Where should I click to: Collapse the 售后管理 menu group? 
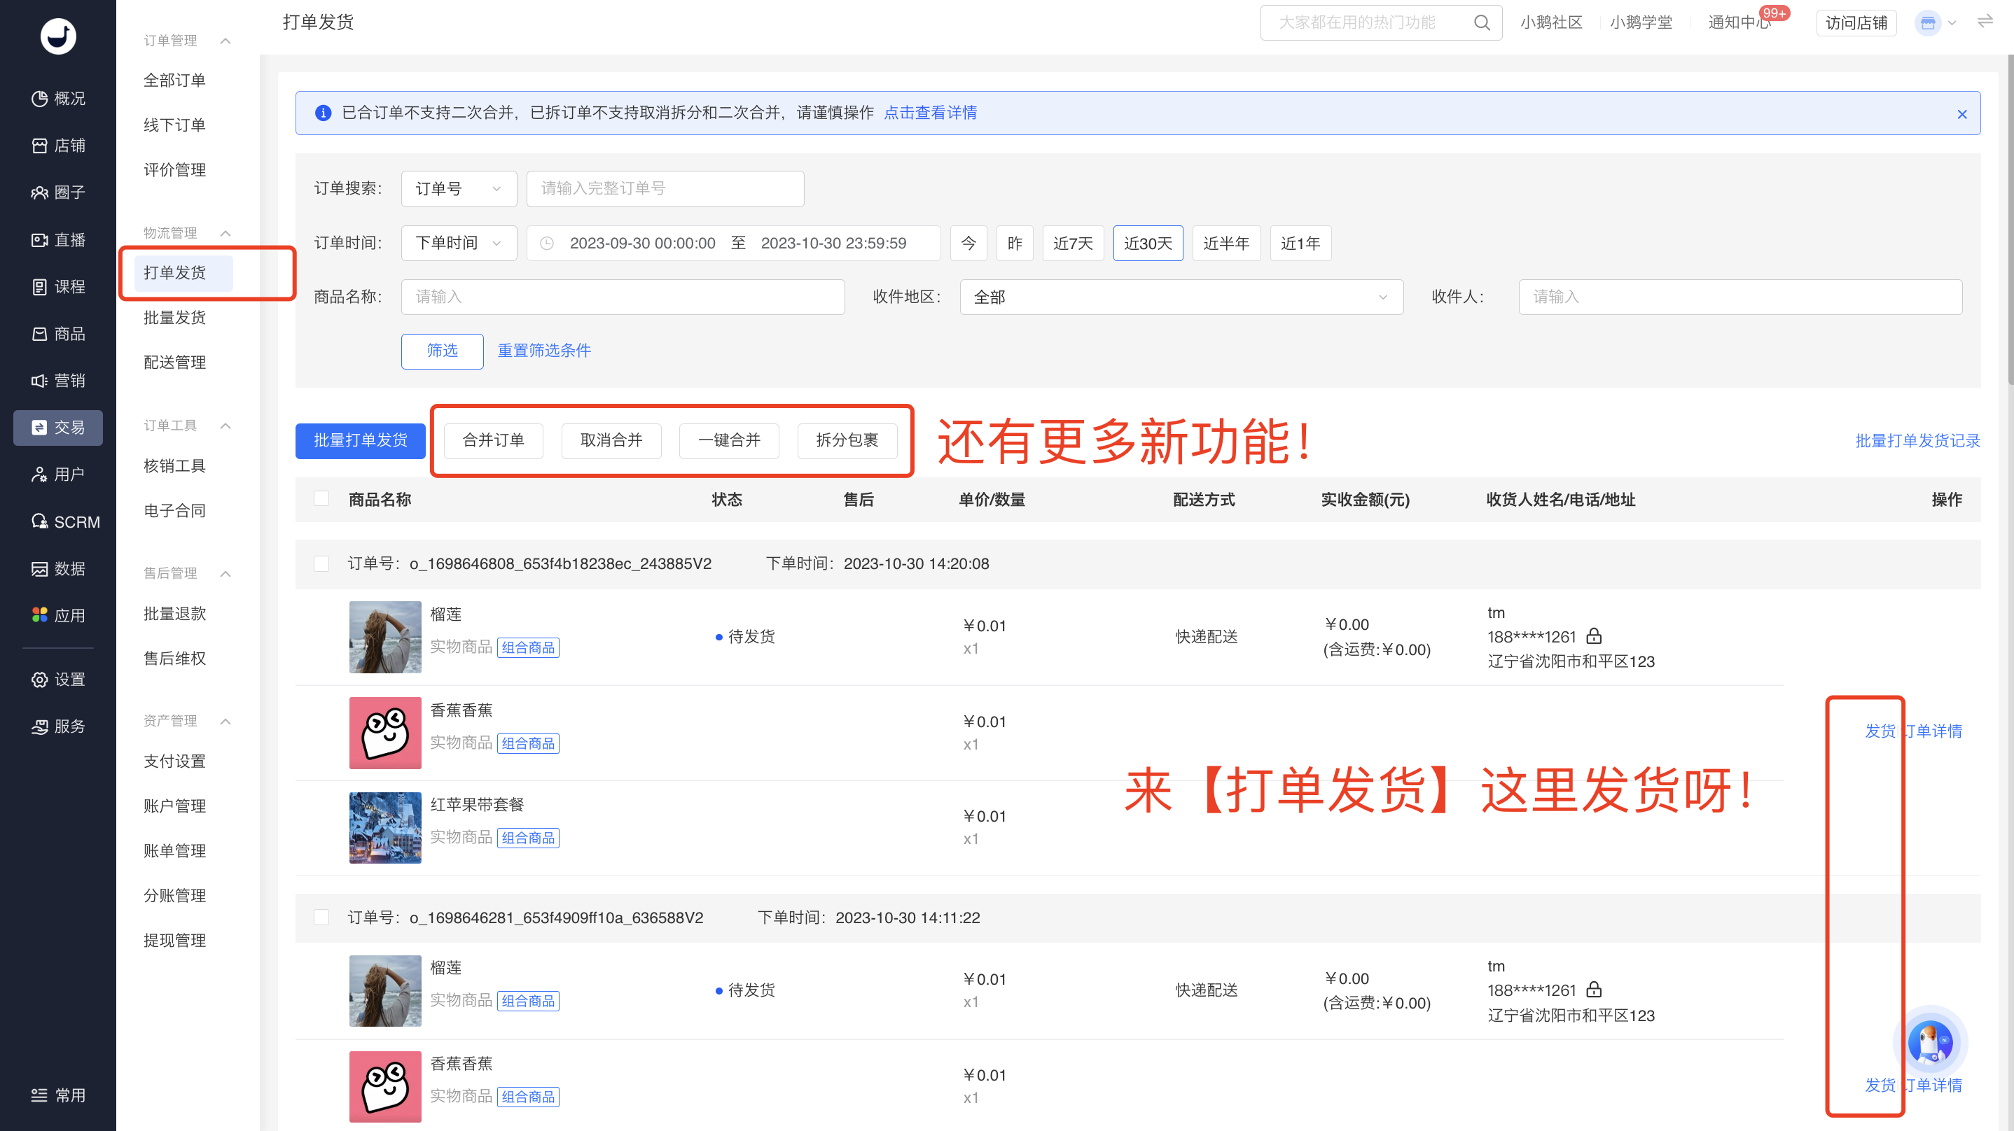pyautogui.click(x=226, y=574)
